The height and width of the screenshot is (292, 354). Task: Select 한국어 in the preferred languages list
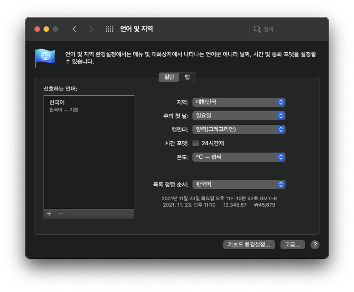click(89, 106)
